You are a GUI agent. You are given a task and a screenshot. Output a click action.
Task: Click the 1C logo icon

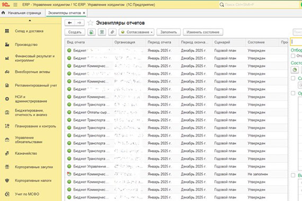(x=6, y=4)
